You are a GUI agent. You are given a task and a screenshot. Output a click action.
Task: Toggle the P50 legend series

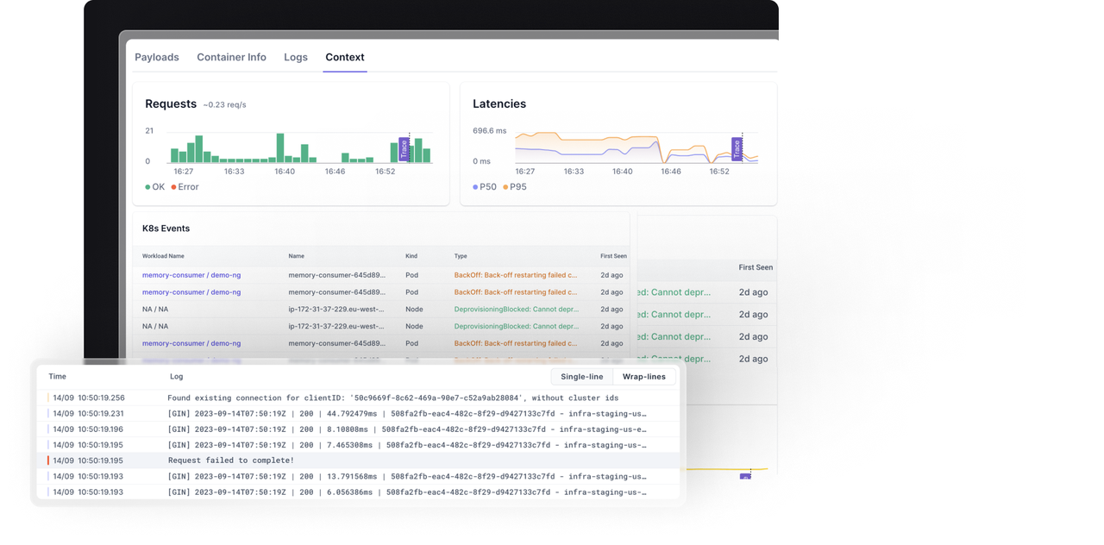(x=485, y=187)
